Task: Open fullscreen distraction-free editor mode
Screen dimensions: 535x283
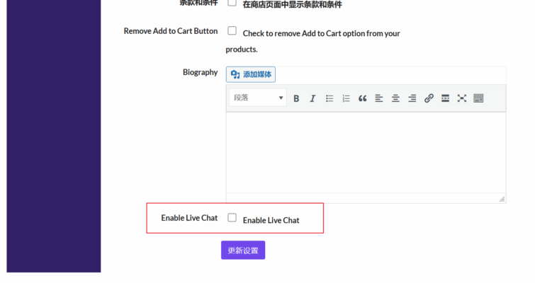Action: 461,98
